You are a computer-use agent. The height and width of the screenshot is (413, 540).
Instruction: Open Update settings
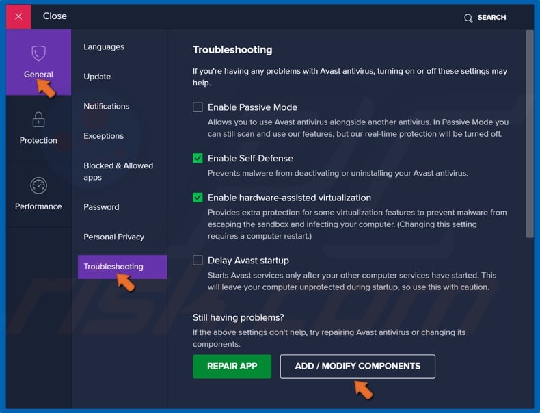(97, 77)
